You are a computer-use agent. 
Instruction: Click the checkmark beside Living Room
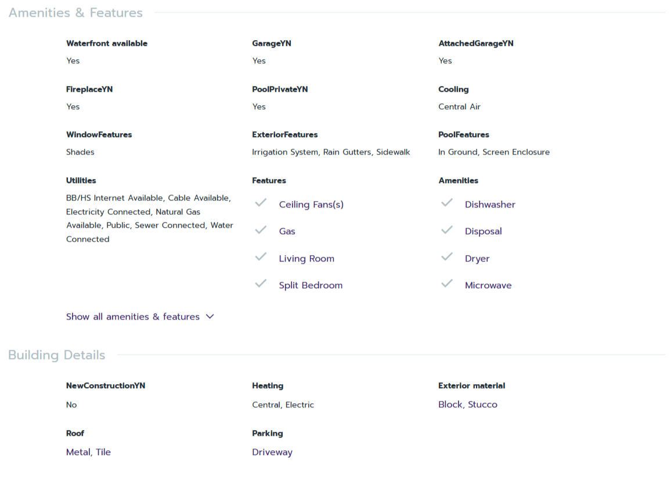tap(261, 257)
